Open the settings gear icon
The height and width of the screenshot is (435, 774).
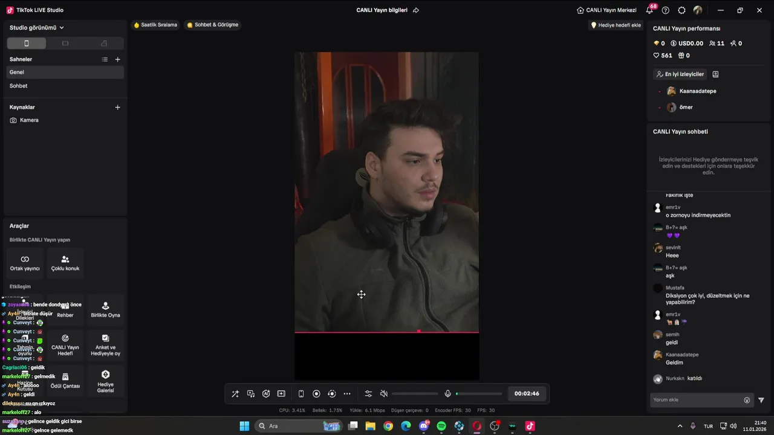pos(681,10)
